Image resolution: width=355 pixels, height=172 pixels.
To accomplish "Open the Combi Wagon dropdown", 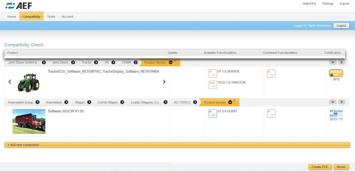I will [122, 102].
